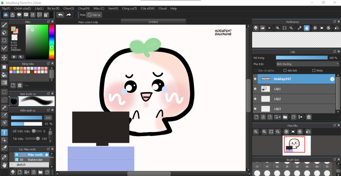Click the foreground green color swatch

[x=13, y=29]
